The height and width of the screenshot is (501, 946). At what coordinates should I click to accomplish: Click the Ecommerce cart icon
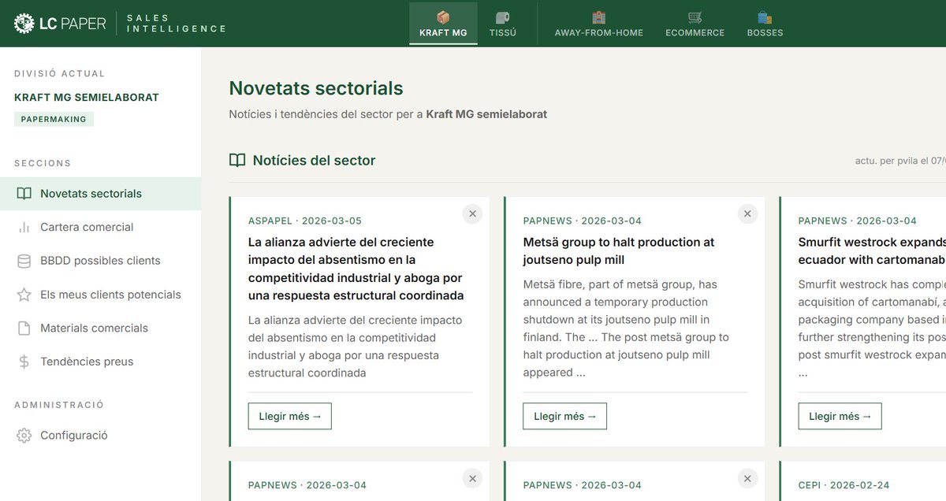point(695,17)
